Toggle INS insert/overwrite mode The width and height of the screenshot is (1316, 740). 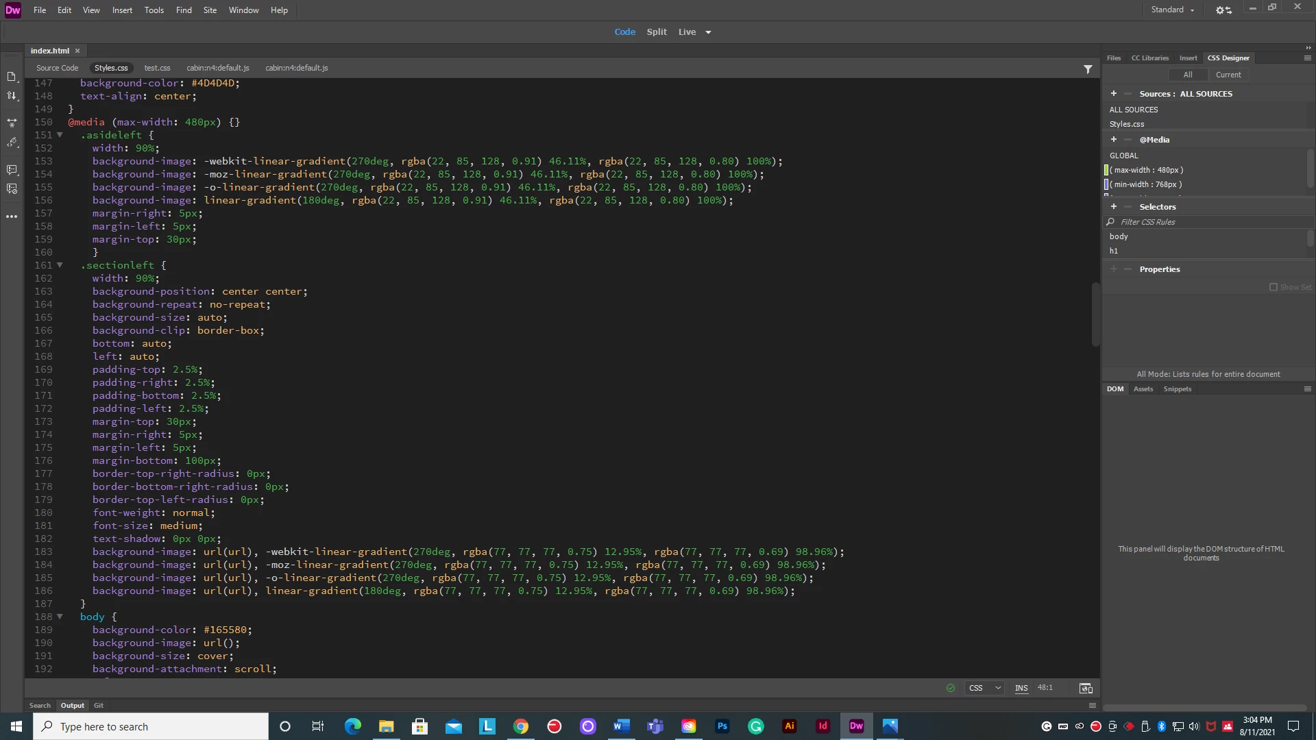pyautogui.click(x=1021, y=688)
